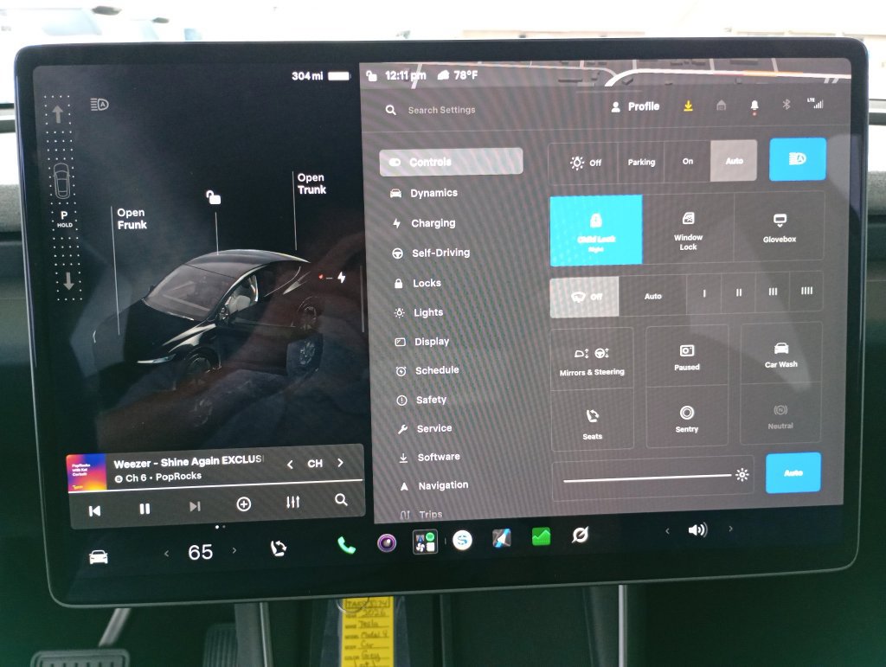Open the all-apps launcher icon
The width and height of the screenshot is (886, 667).
(425, 542)
